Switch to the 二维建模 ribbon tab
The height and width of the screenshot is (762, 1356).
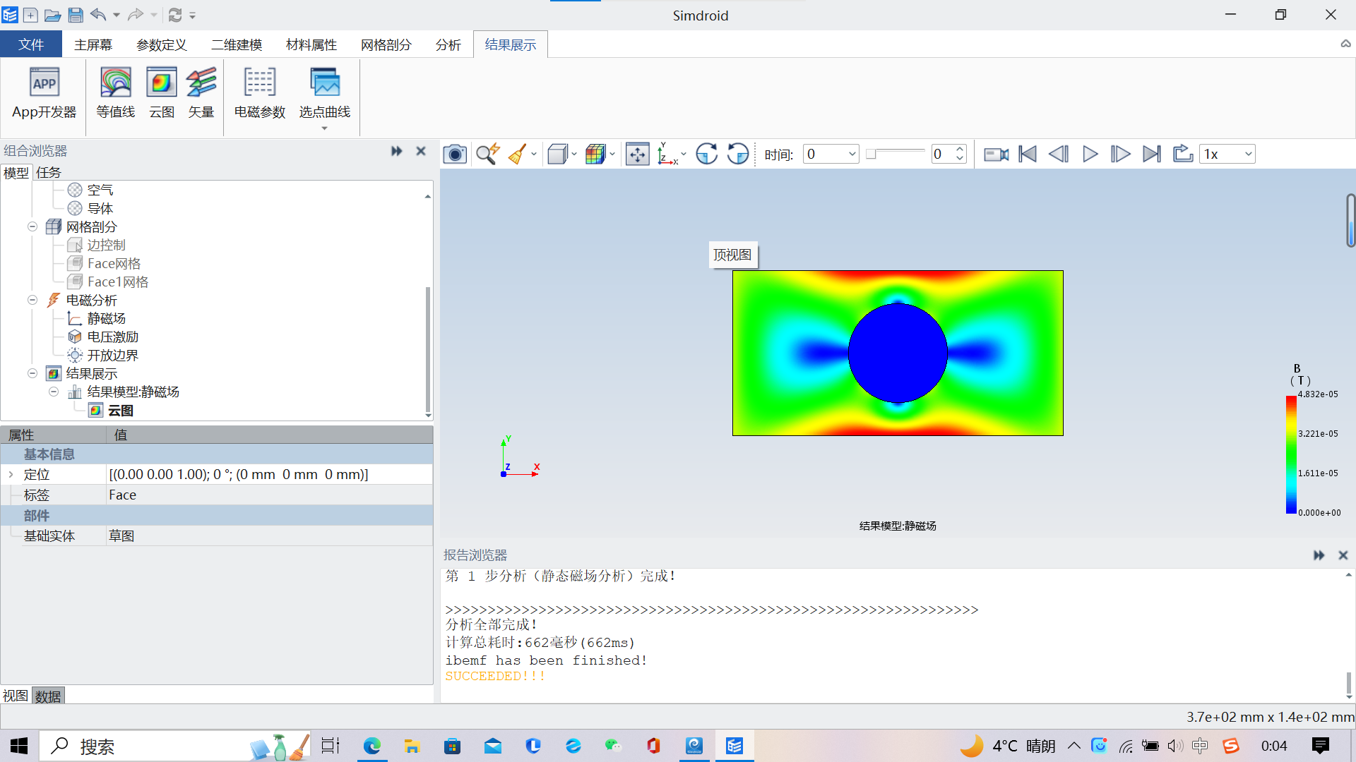click(x=237, y=44)
